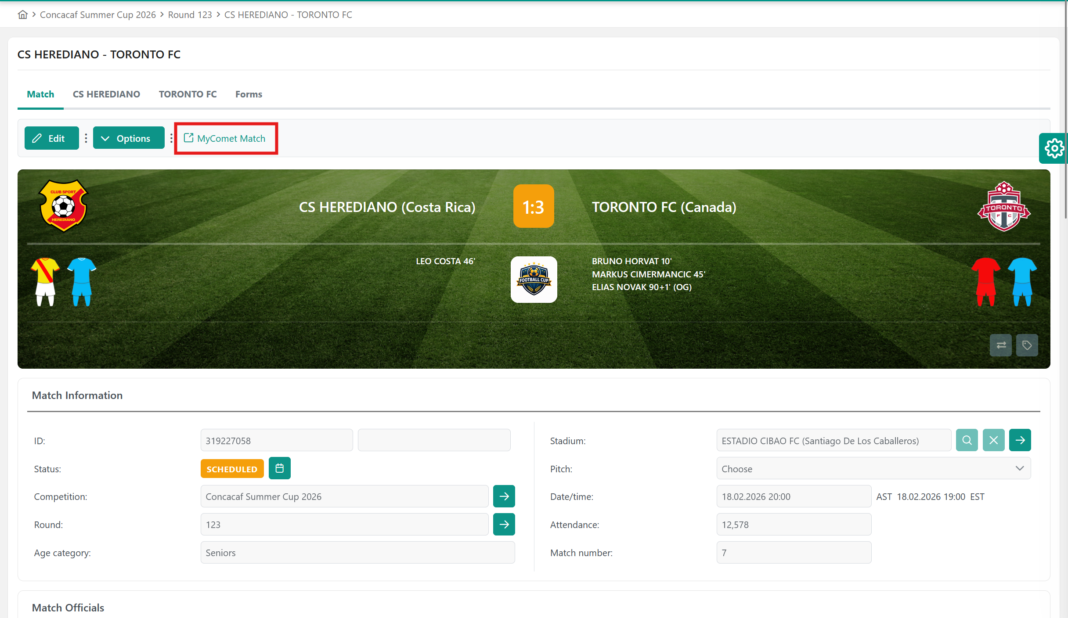Expand the Options dropdown
Screen dimensions: 1068x618
[x=128, y=138]
